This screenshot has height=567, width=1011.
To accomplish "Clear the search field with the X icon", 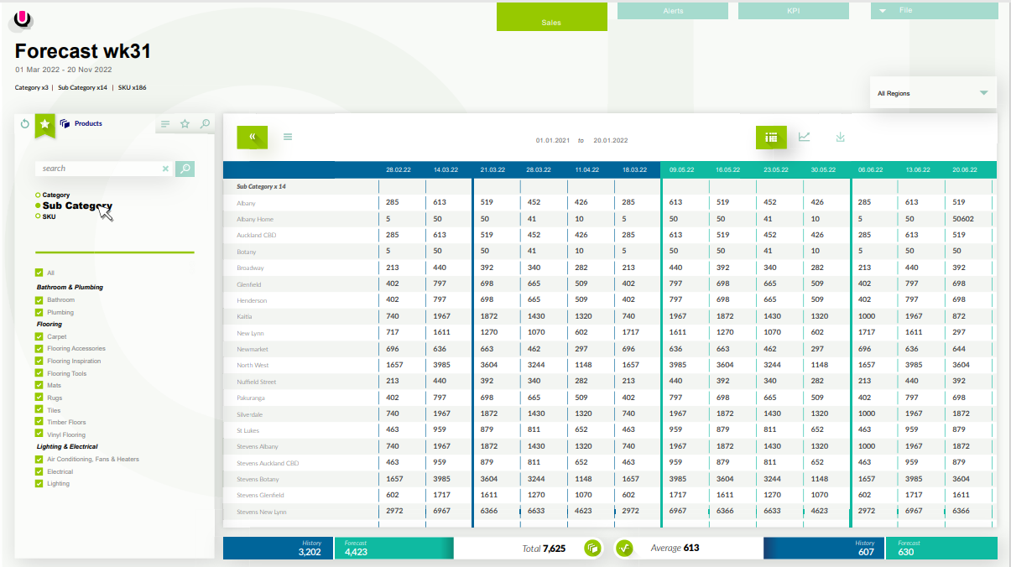I will coord(165,169).
